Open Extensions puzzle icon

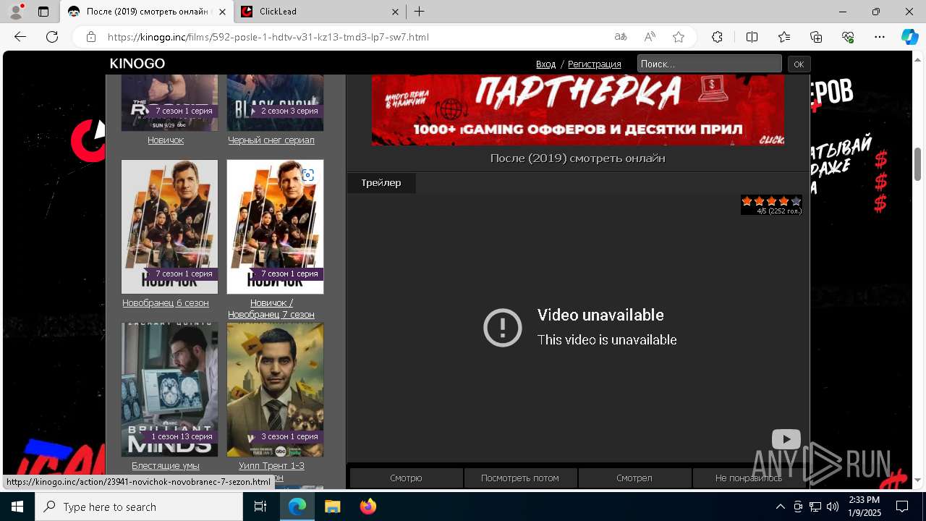[717, 37]
